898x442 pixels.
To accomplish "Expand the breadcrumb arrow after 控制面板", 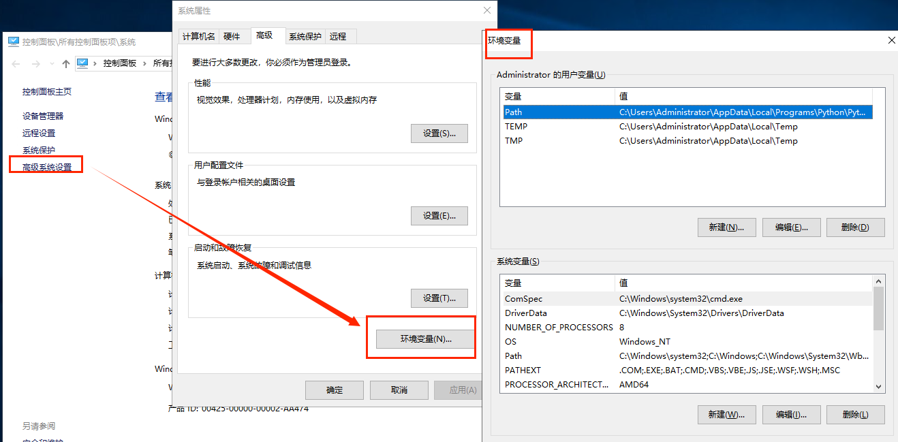I will (x=144, y=63).
